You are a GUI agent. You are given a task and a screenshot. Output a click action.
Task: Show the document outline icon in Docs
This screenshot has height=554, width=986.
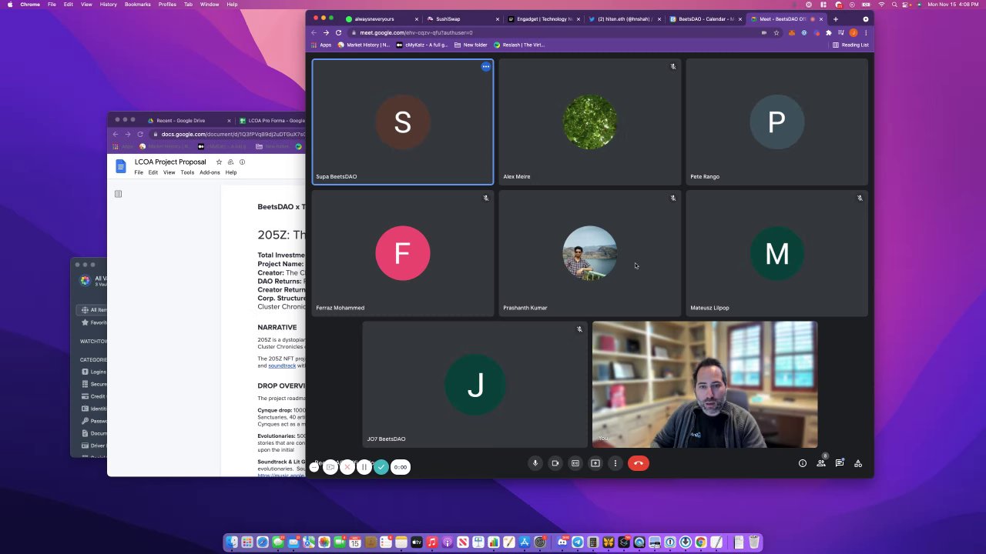[118, 194]
